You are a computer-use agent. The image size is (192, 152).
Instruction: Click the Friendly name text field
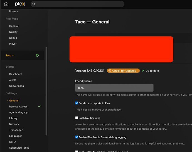[x=114, y=88]
